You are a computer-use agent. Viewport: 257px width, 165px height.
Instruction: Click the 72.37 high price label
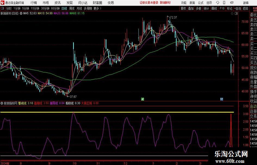tap(174, 18)
